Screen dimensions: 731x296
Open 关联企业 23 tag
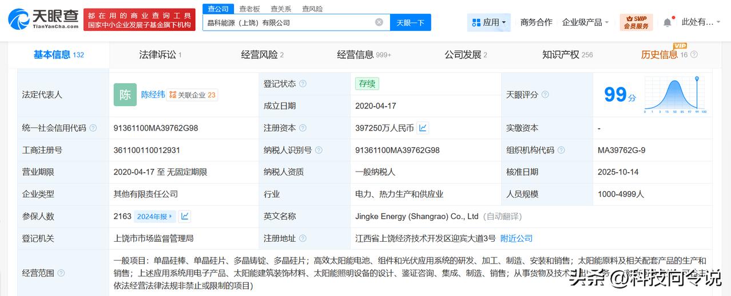[x=192, y=95]
